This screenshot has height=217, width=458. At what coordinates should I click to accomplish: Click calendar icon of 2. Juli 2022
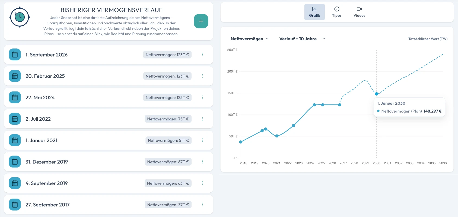tap(15, 119)
